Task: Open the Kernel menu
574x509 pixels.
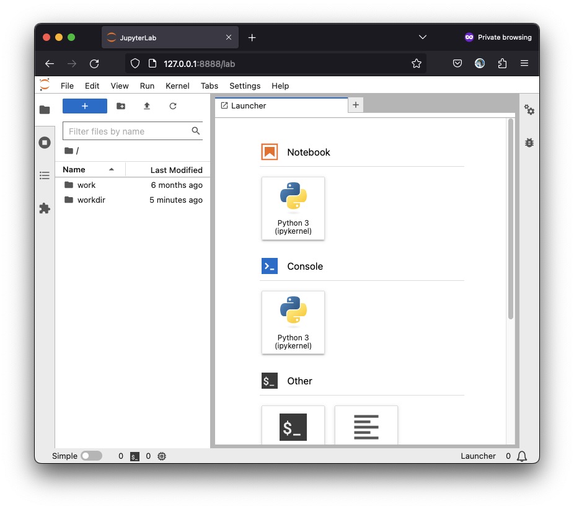Action: pyautogui.click(x=177, y=86)
